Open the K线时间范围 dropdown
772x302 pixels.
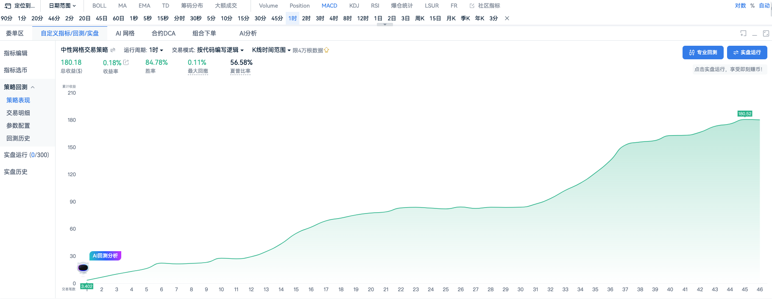[x=271, y=50]
